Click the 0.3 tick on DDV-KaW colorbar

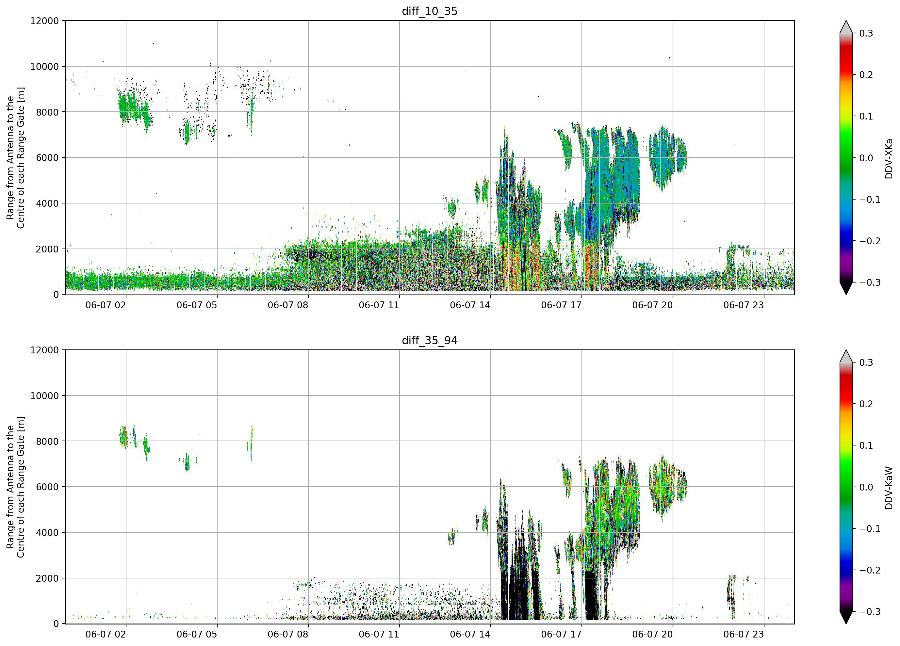[x=866, y=363]
